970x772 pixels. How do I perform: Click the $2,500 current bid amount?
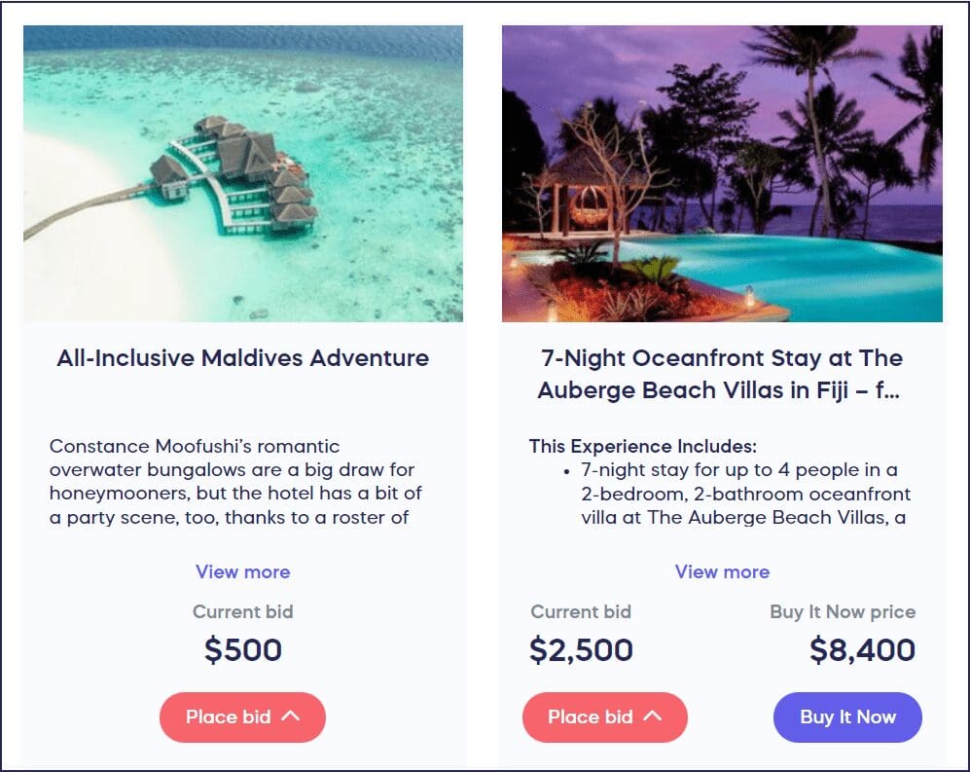pos(581,649)
